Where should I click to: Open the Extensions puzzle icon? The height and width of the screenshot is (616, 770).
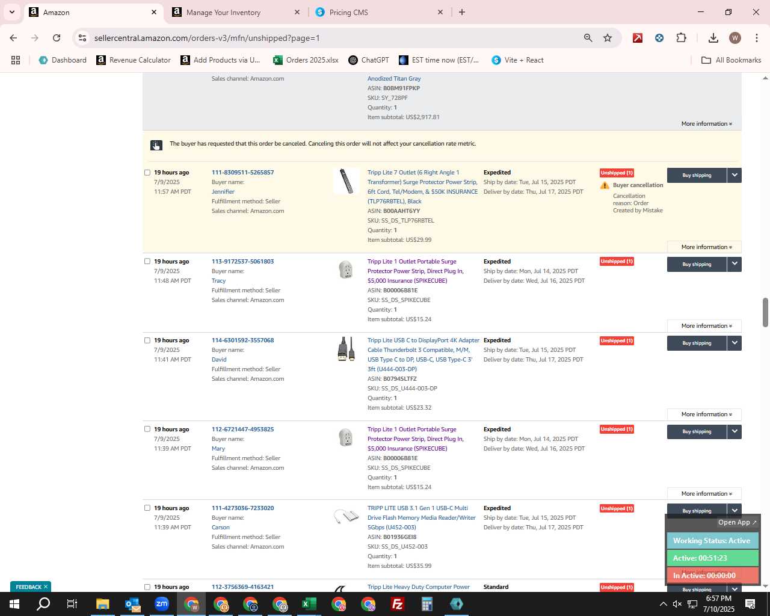point(681,38)
